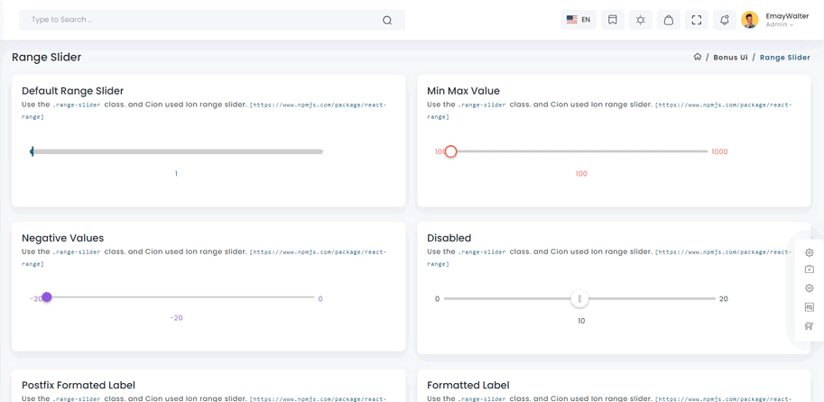The width and height of the screenshot is (824, 402).
Task: Open npm link under Negative Values
Action: tap(318, 252)
